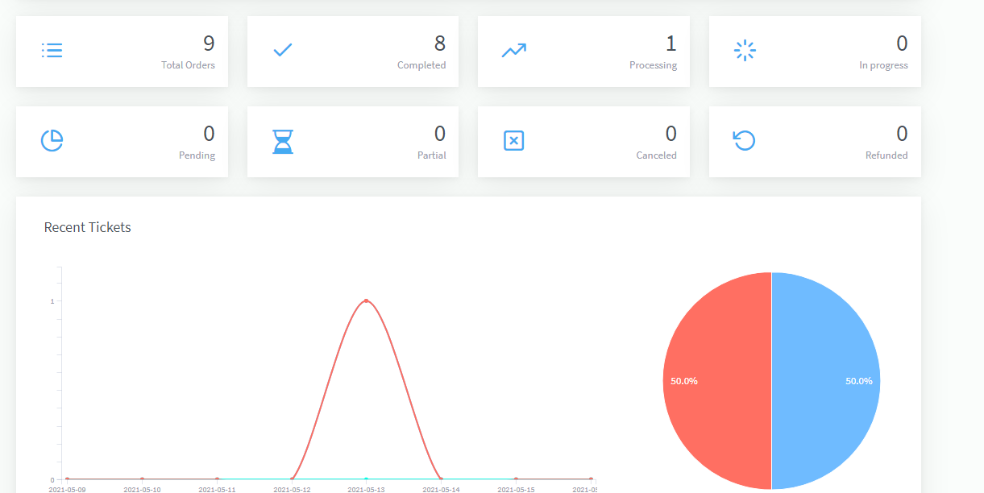Click the red half of pie chart
This screenshot has width=984, height=493.
[713, 380]
